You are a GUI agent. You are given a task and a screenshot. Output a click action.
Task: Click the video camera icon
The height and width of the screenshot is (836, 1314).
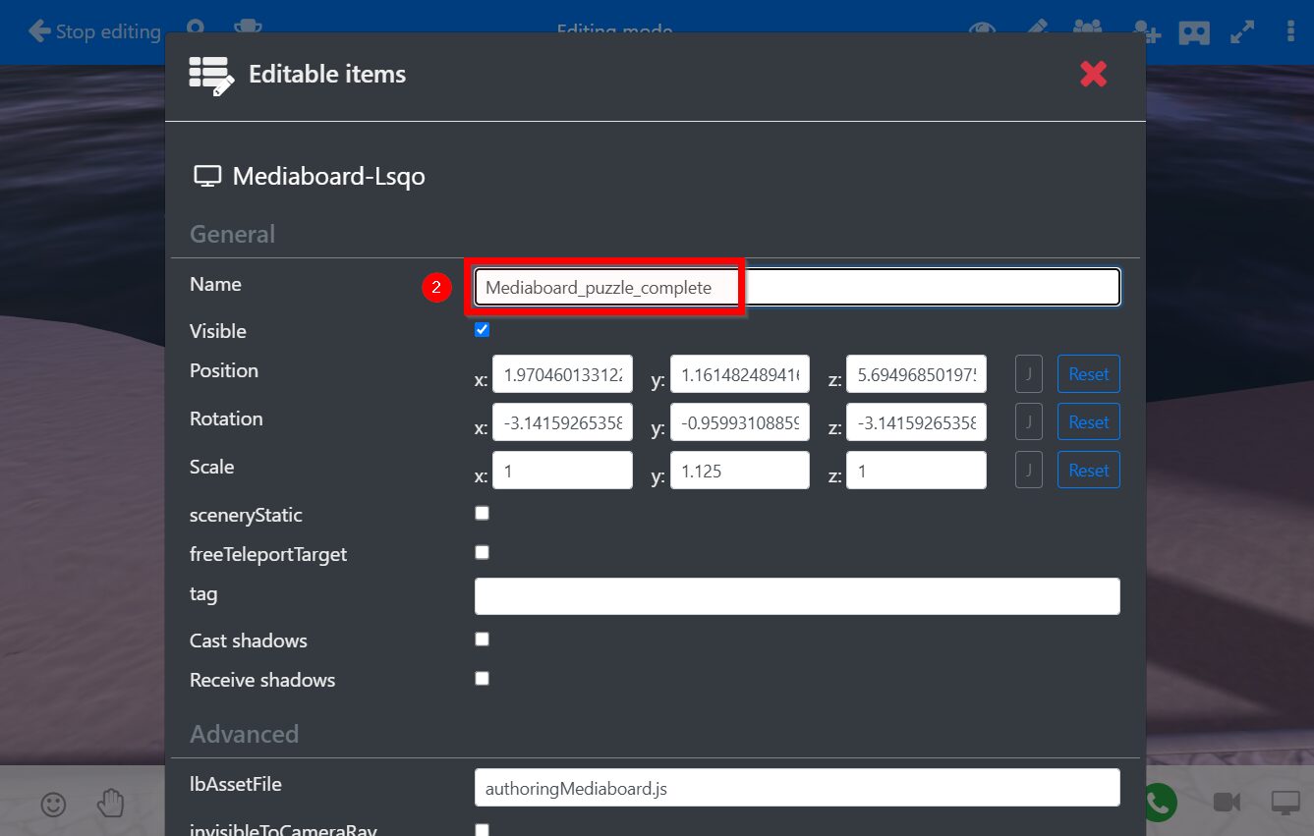pos(1227,803)
